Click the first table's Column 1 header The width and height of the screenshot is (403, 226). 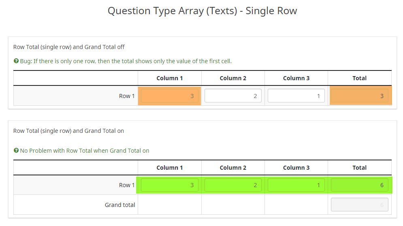click(x=170, y=78)
